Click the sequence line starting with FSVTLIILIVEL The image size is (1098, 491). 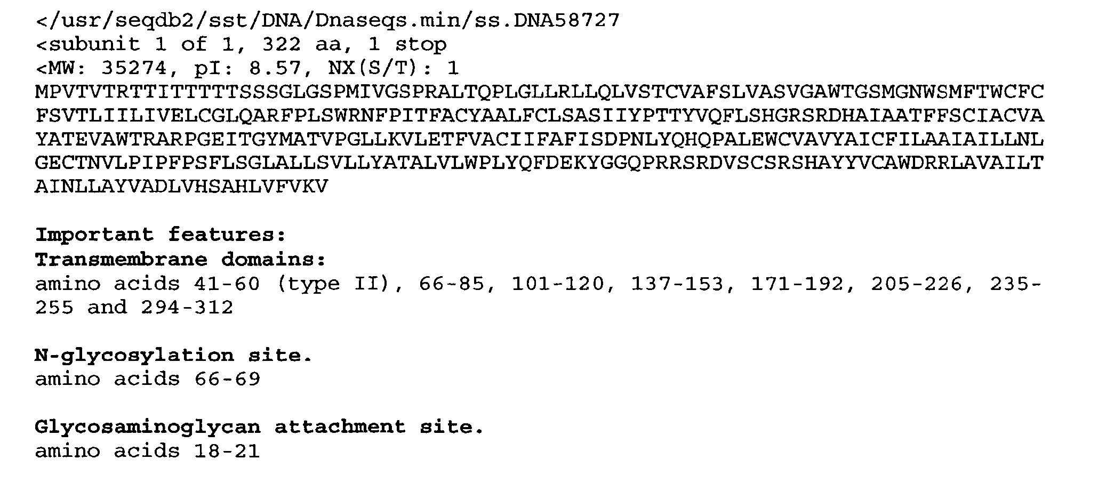539,116
